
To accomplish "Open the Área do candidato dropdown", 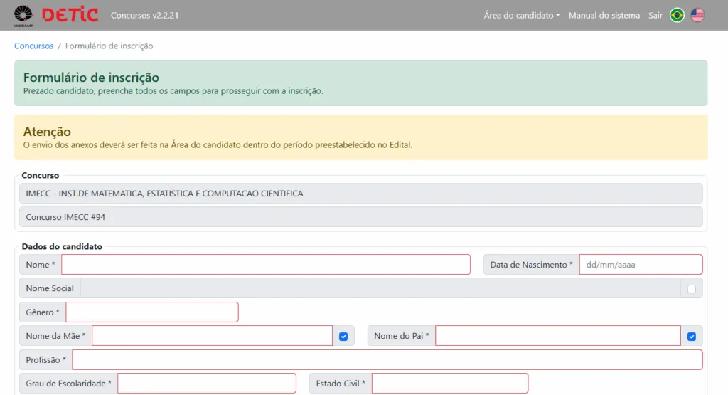I will pos(521,15).
